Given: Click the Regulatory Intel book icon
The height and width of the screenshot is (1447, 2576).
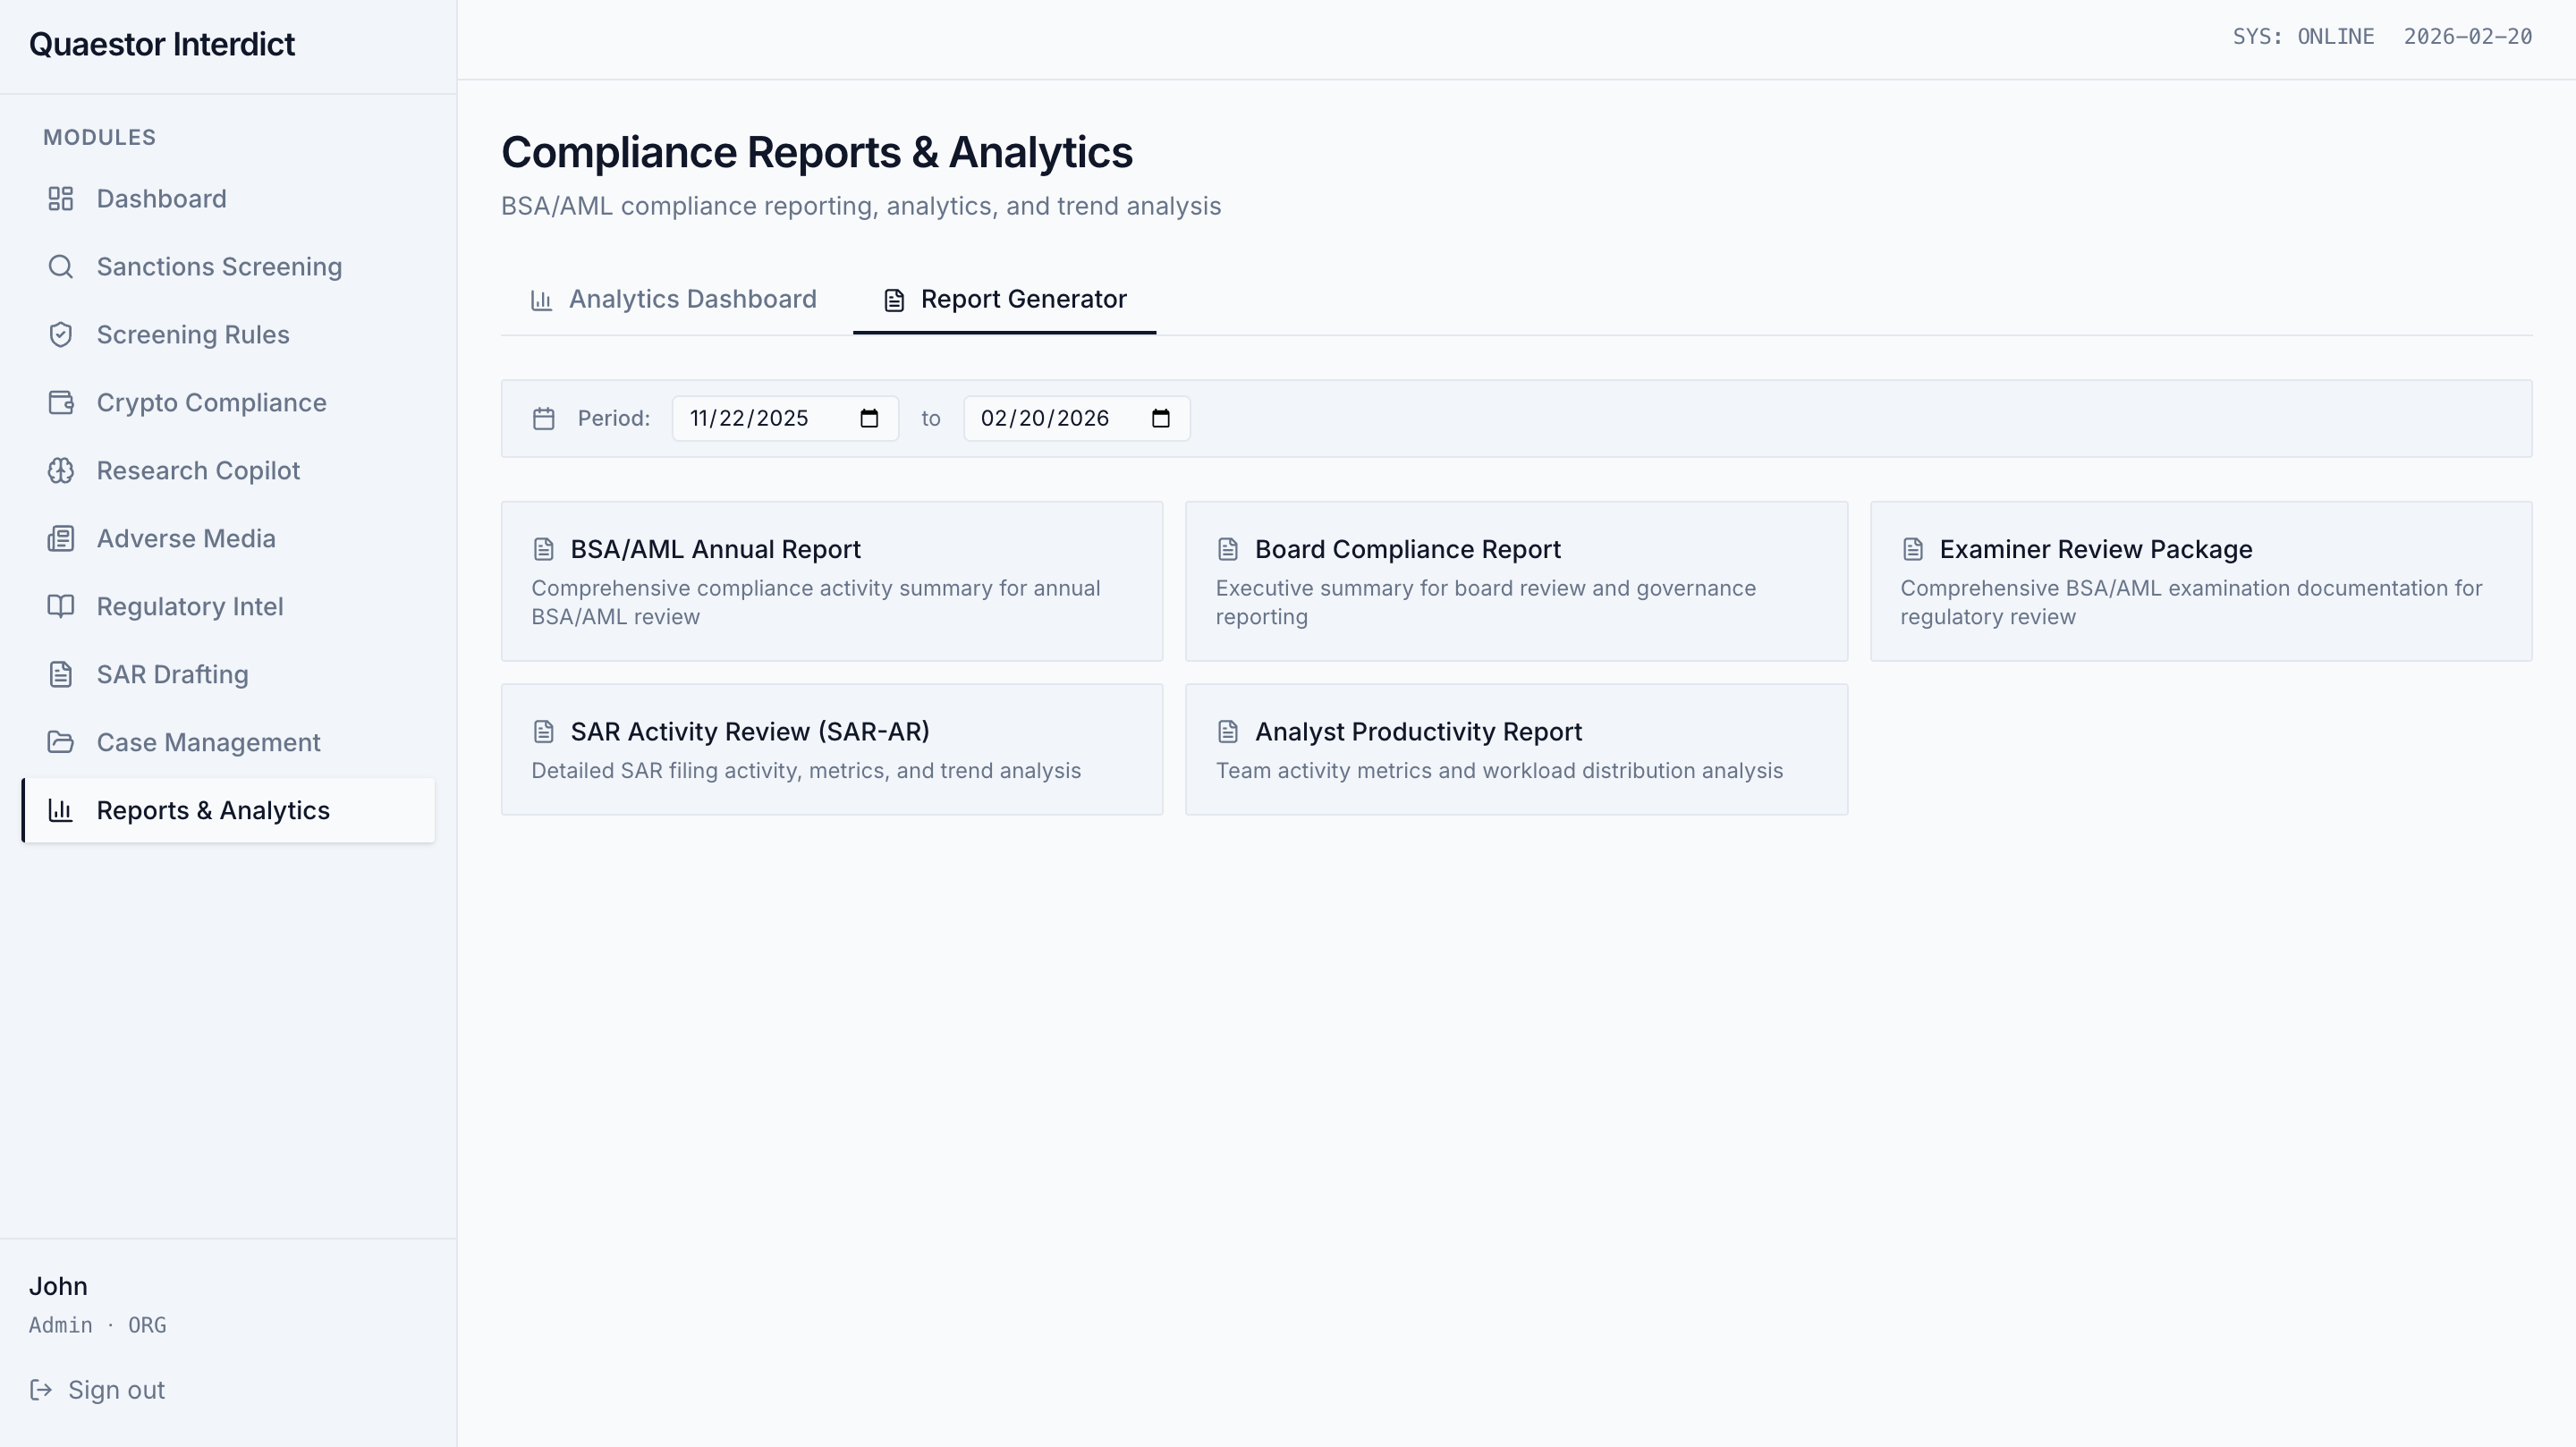Looking at the screenshot, I should [x=61, y=607].
